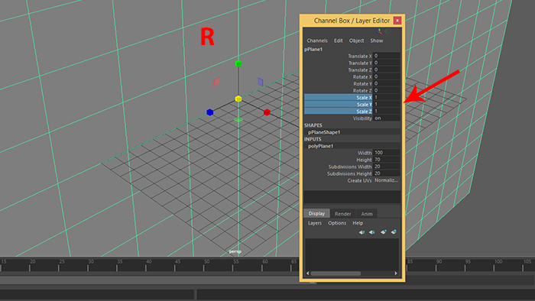Grab the green Y-axis scale handle cube
Image resolution: width=535 pixels, height=301 pixels.
tap(238, 63)
